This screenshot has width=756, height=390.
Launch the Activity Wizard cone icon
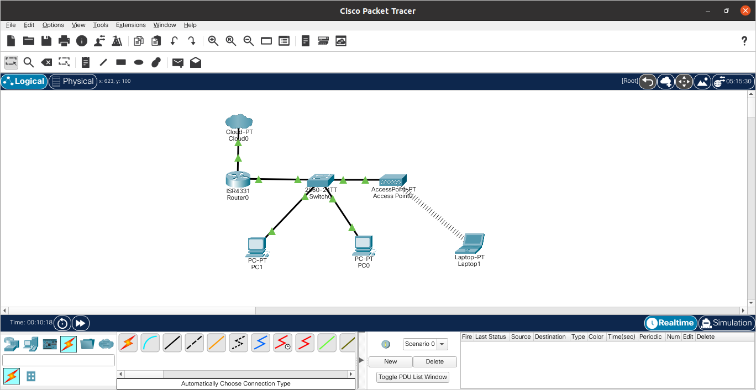point(117,41)
